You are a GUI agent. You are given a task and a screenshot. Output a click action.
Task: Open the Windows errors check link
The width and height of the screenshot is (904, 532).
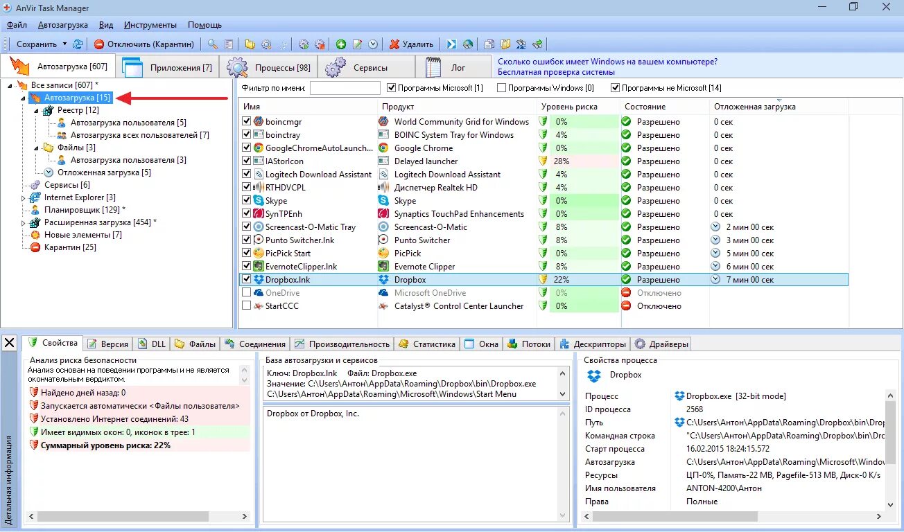607,62
